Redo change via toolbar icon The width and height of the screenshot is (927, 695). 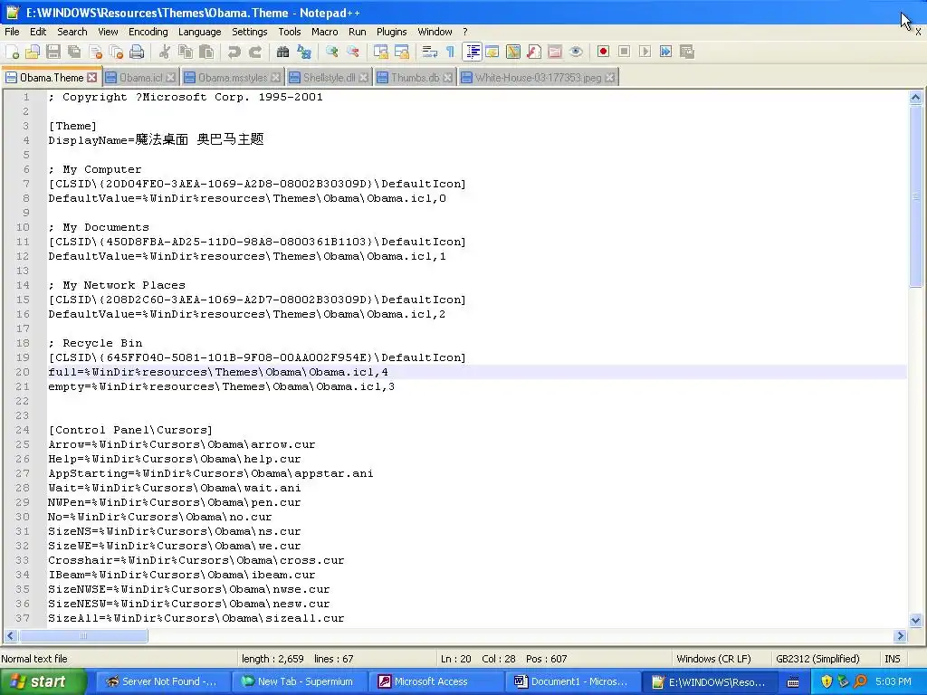[255, 52]
